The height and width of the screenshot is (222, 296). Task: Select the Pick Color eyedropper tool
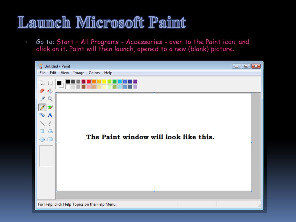pyautogui.click(x=42, y=99)
